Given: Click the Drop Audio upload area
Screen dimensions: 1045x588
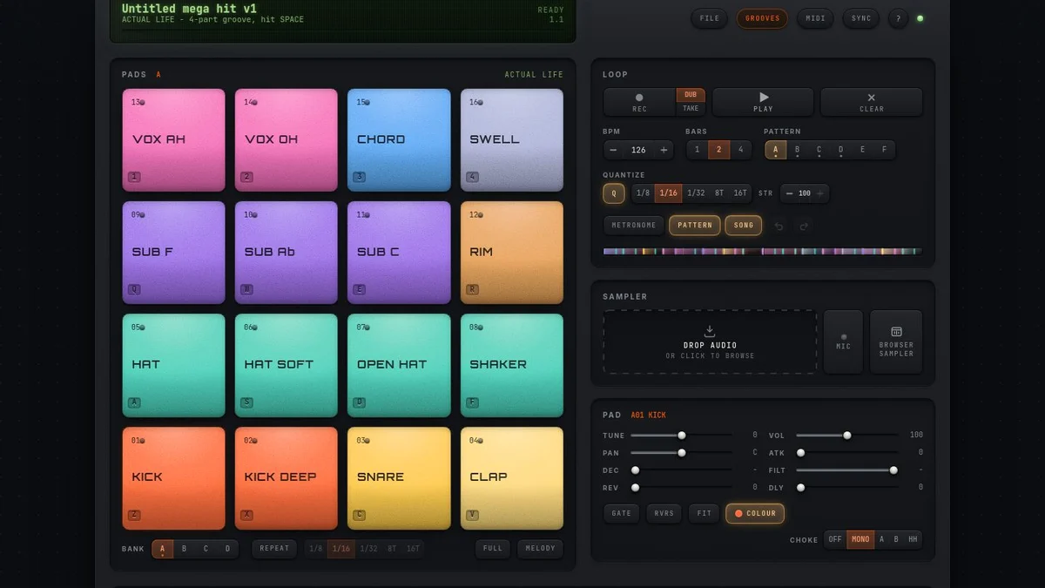Looking at the screenshot, I should pos(710,342).
